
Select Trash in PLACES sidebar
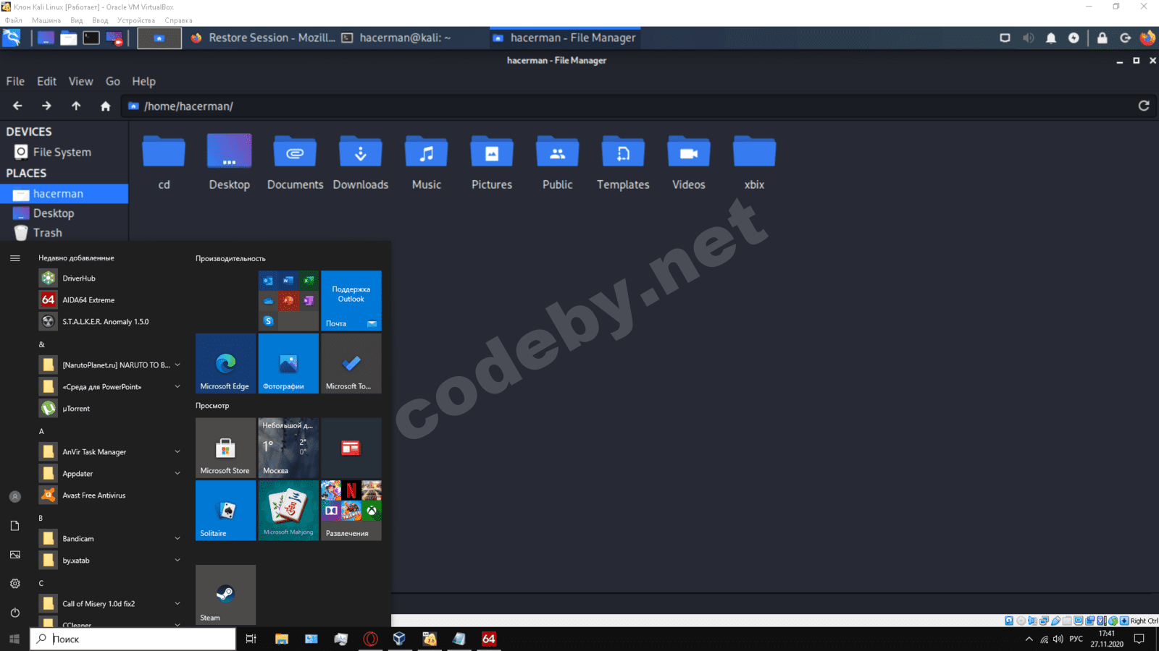pos(64,233)
